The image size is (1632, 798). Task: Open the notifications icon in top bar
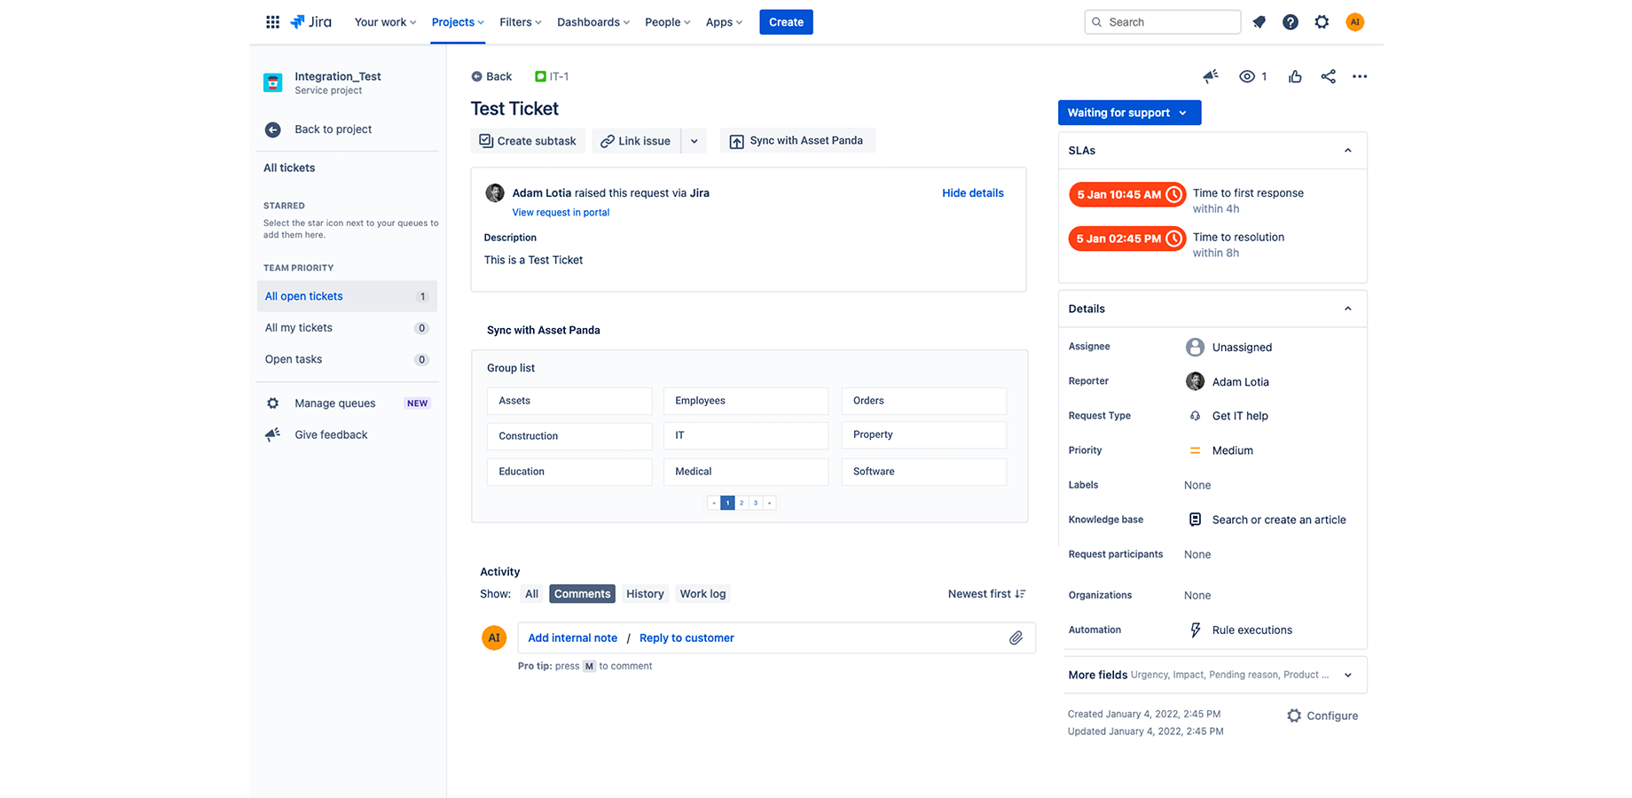click(x=1259, y=22)
